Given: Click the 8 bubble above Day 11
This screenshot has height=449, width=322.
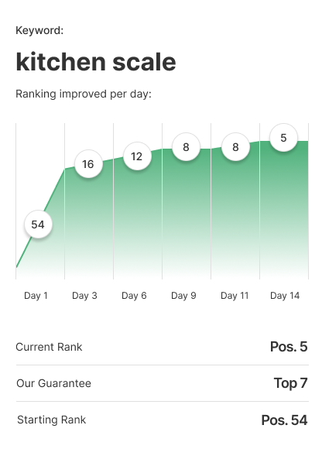Looking at the screenshot, I should [x=235, y=146].
